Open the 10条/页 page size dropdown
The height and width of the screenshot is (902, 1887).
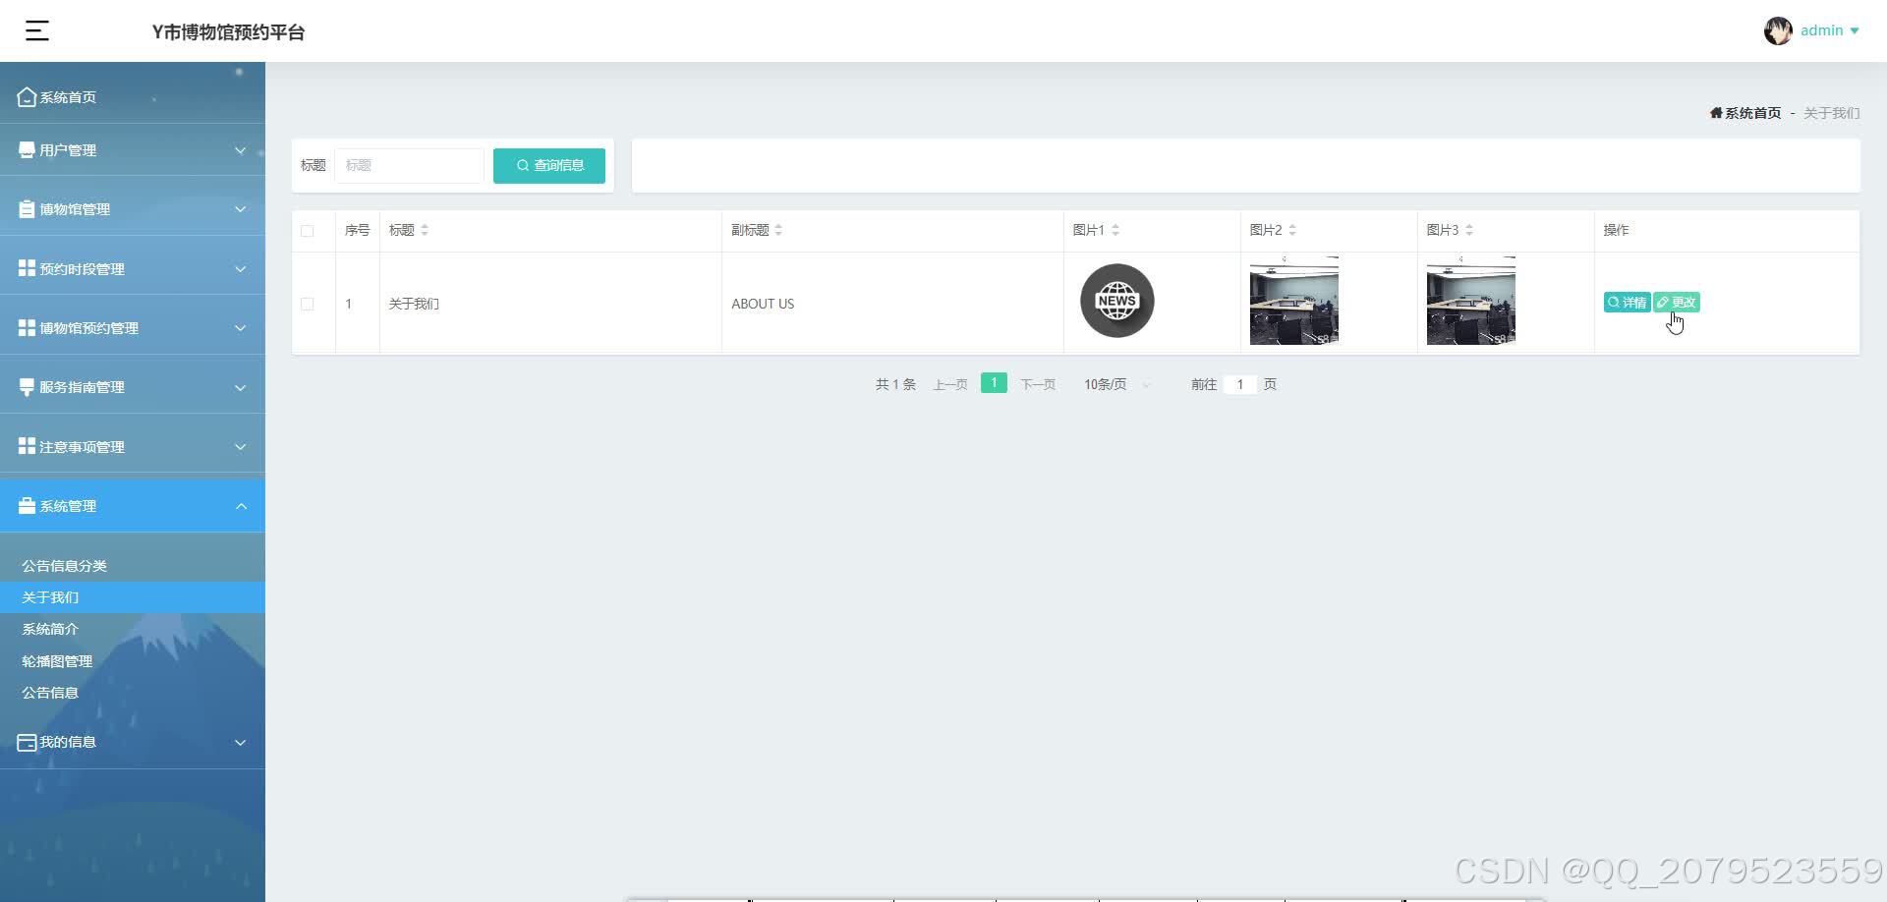[x=1116, y=384]
